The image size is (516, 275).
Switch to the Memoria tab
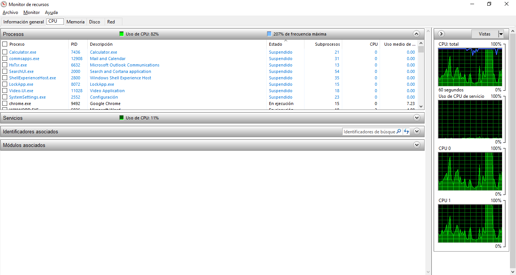pos(75,22)
